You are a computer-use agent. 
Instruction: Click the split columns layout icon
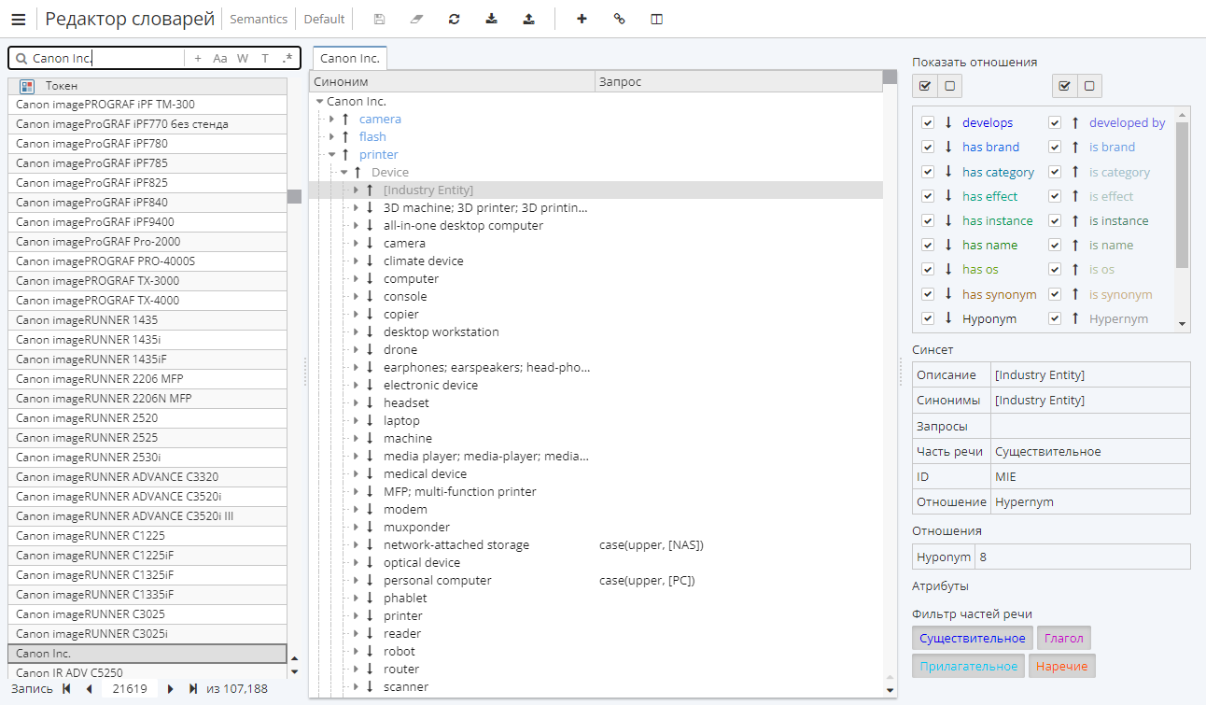[656, 19]
